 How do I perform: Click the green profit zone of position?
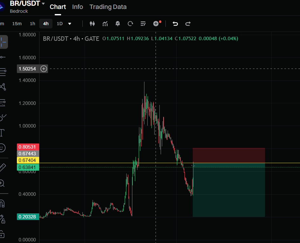point(229,190)
